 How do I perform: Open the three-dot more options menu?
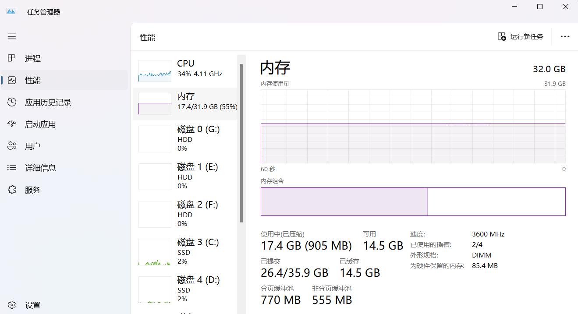565,36
